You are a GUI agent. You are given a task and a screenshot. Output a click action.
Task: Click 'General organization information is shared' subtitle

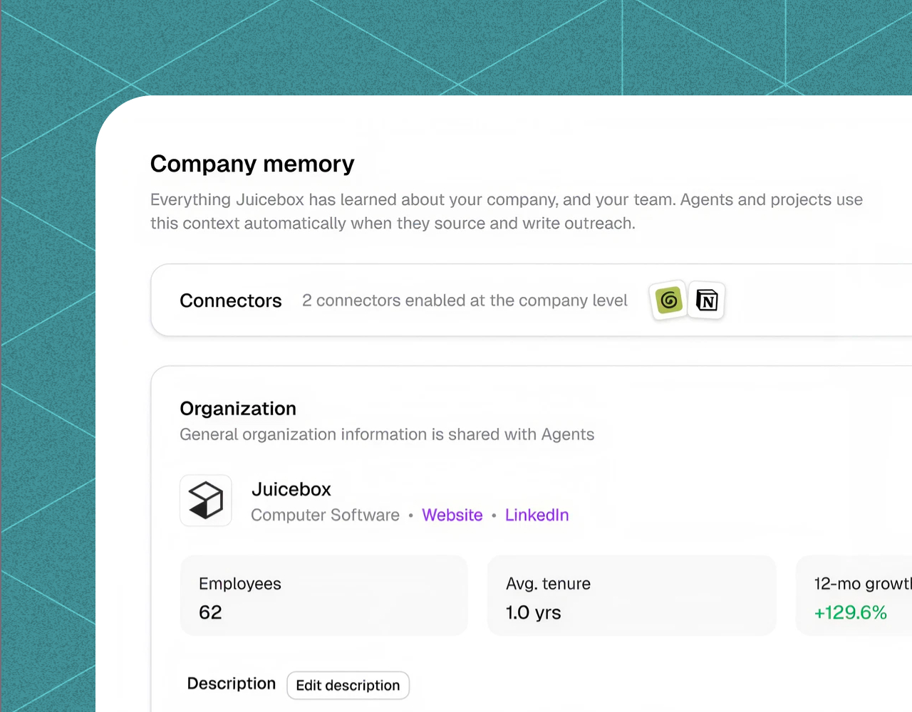[387, 434]
